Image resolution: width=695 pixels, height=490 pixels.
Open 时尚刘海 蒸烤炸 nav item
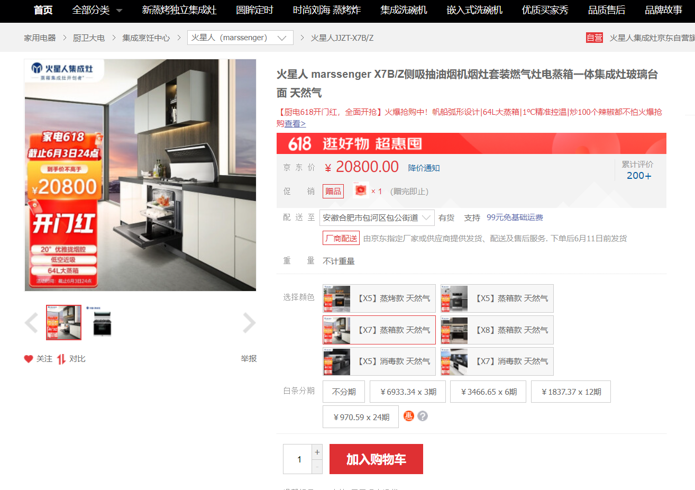coord(327,10)
